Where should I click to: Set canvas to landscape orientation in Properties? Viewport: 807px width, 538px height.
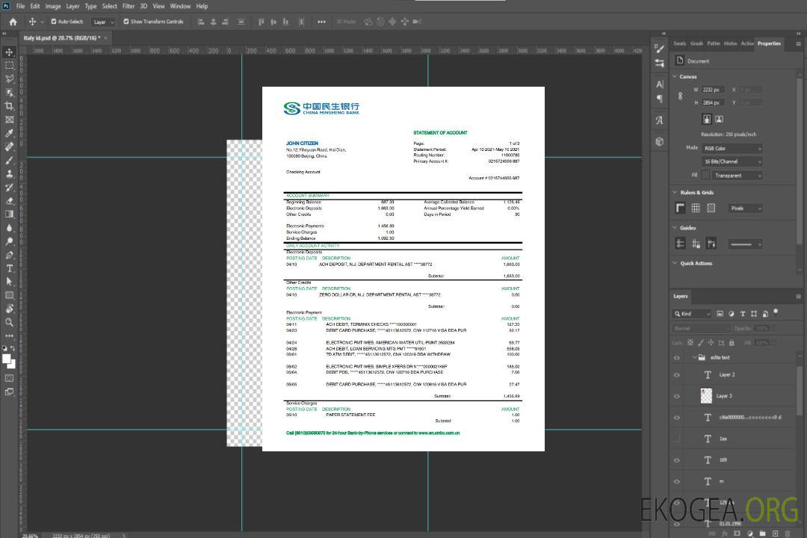719,119
